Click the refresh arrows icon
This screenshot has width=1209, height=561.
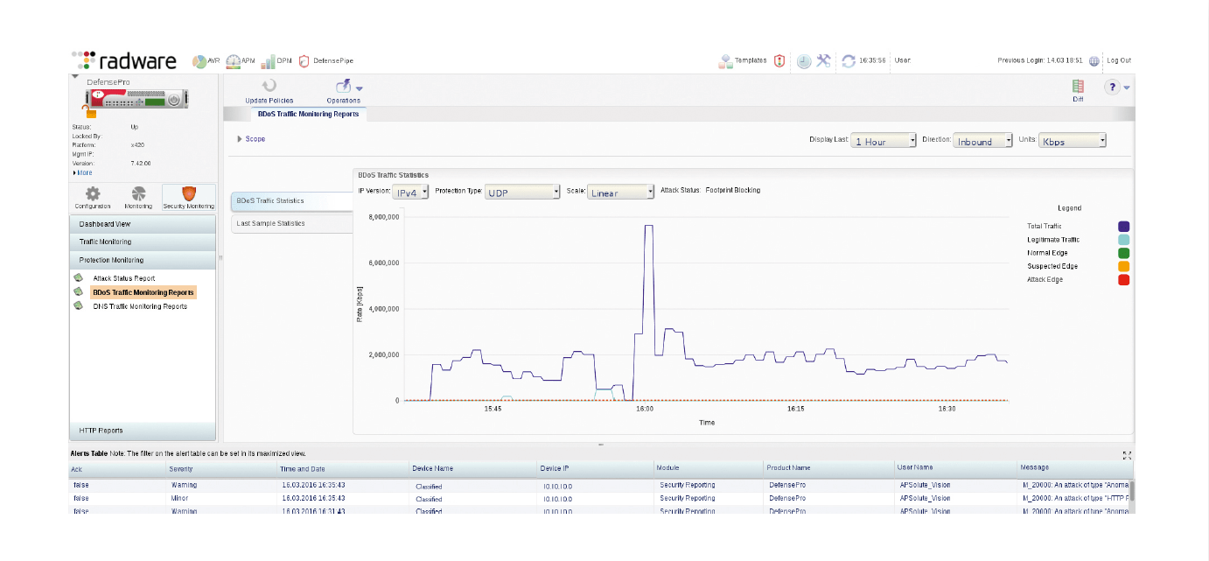[x=849, y=61]
